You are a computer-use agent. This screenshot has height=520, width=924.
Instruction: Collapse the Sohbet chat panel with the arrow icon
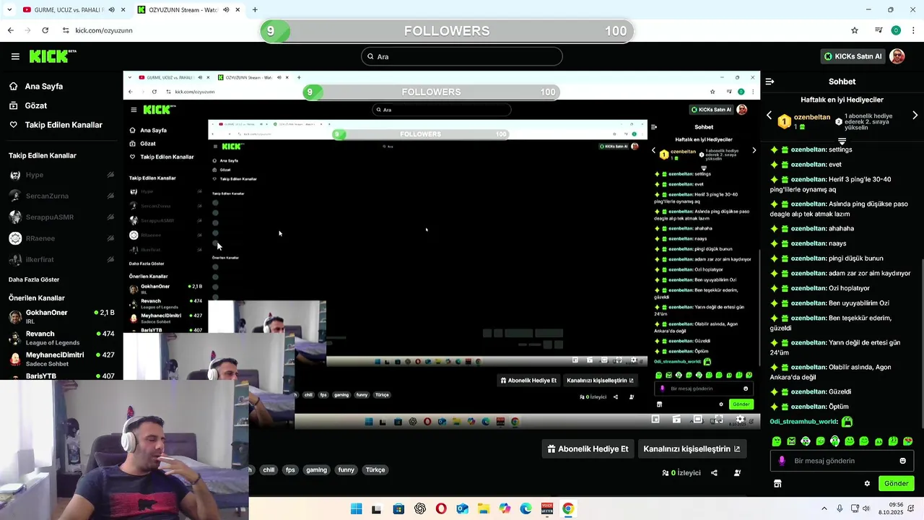click(x=770, y=82)
